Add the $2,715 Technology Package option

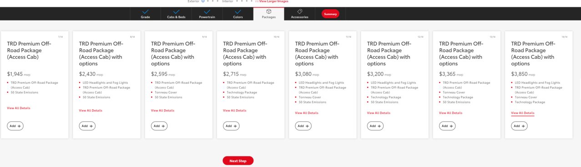coord(231,126)
